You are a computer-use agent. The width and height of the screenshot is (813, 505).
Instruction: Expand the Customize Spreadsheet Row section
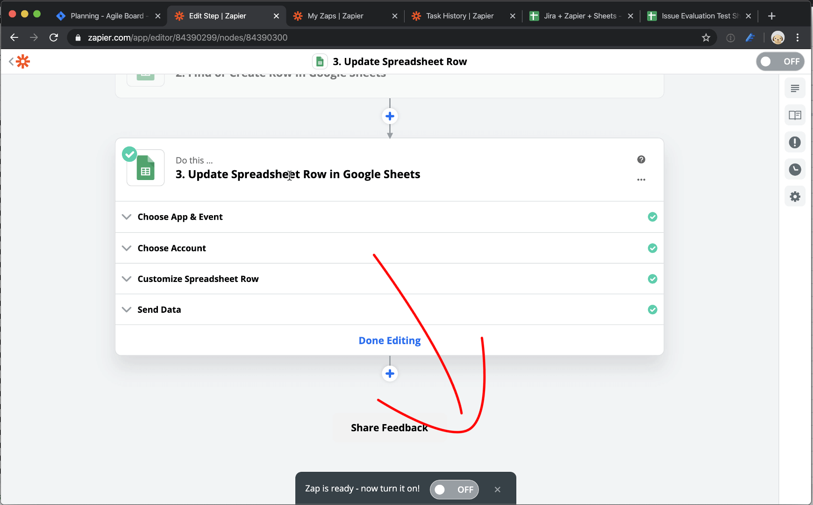click(389, 279)
